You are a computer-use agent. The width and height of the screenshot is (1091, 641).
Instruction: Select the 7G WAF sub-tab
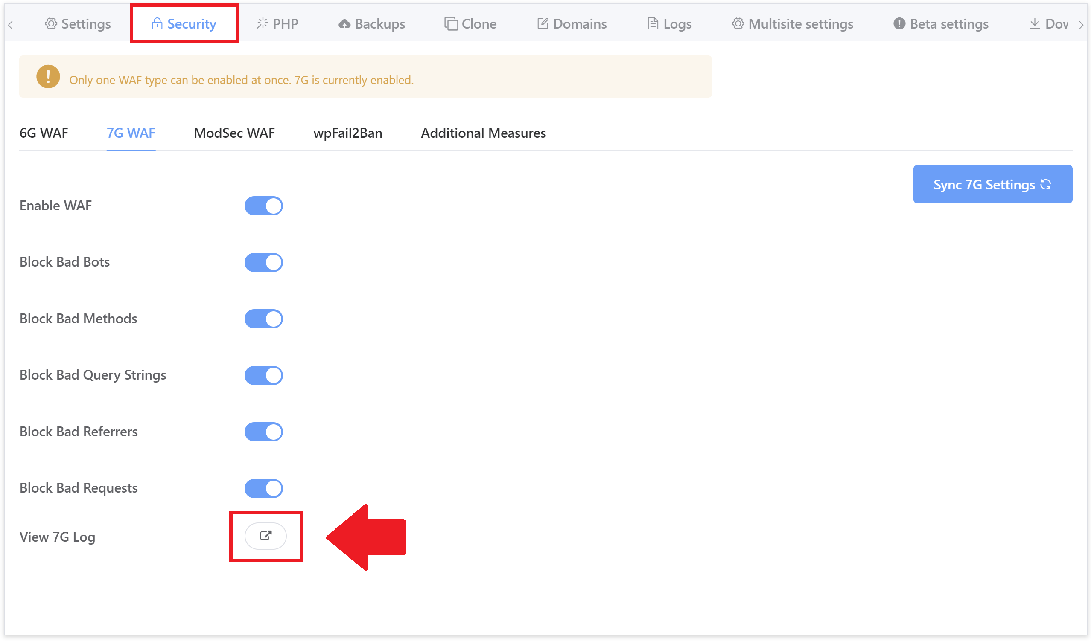[x=131, y=133]
